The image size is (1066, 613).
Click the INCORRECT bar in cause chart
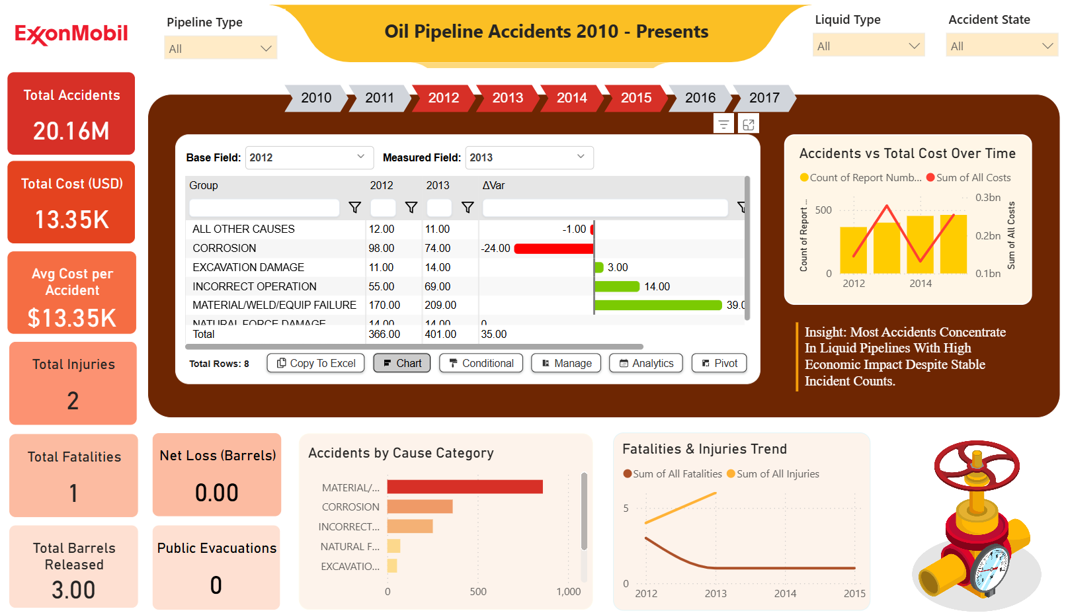pyautogui.click(x=410, y=526)
